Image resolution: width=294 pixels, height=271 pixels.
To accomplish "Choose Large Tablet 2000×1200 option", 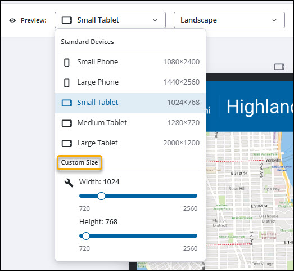I will [130, 143].
